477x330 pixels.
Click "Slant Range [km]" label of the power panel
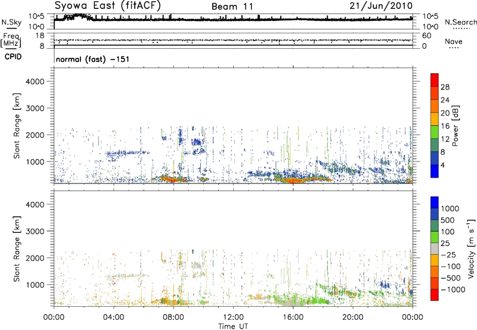[17, 126]
